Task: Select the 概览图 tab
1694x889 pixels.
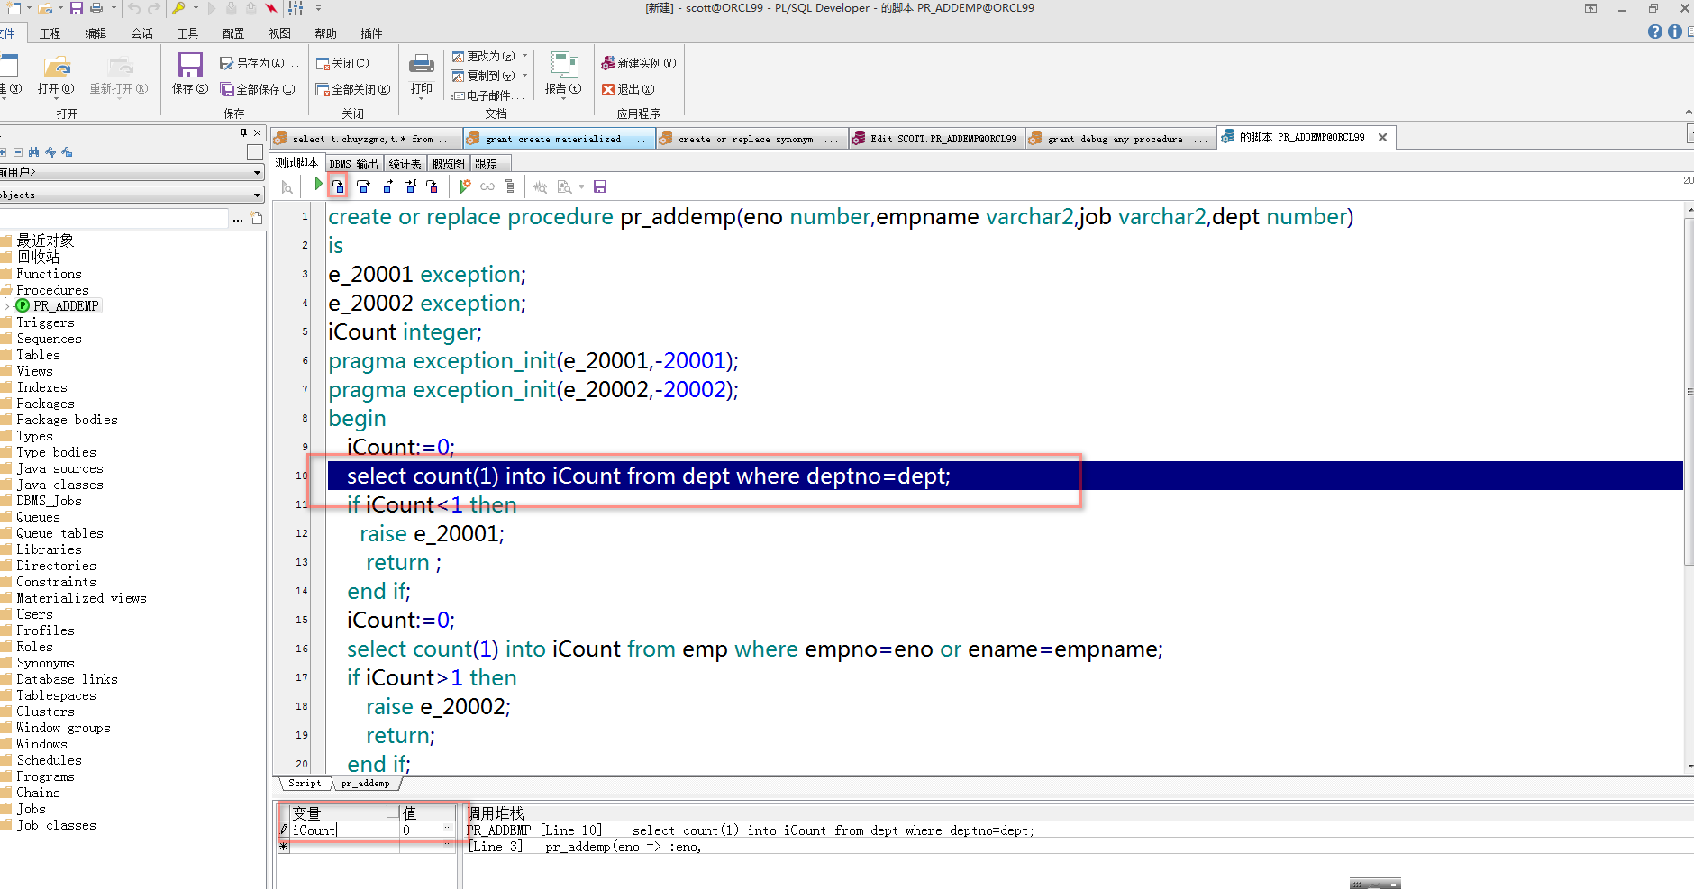Action: click(448, 164)
